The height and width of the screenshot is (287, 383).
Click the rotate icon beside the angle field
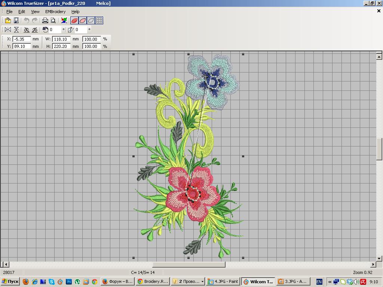pos(45,30)
